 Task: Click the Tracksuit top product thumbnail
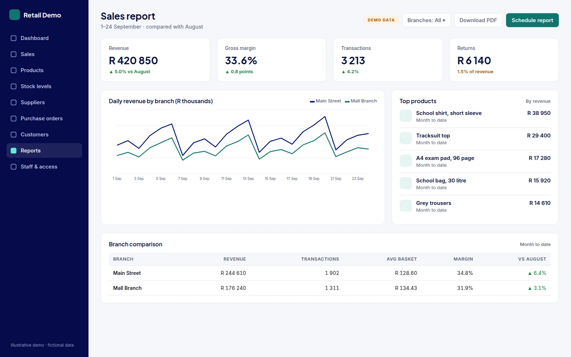pos(406,139)
